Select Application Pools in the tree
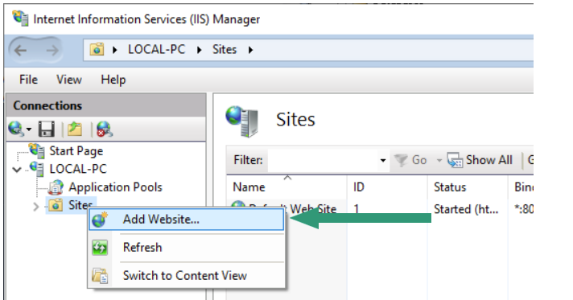Screen dimensions: 573x300 point(115,187)
